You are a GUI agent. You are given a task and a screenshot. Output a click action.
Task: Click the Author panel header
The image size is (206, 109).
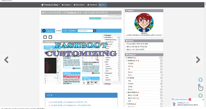[144, 11]
